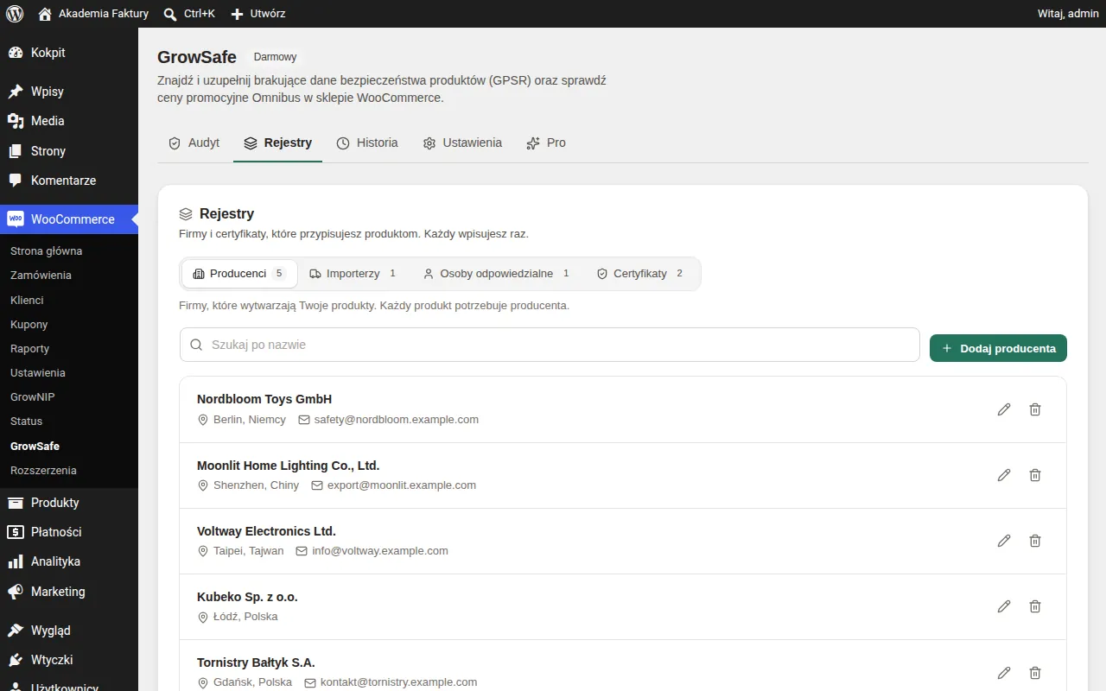The image size is (1106, 691).
Task: Open Akademia Faktury site home
Action: [93, 14]
